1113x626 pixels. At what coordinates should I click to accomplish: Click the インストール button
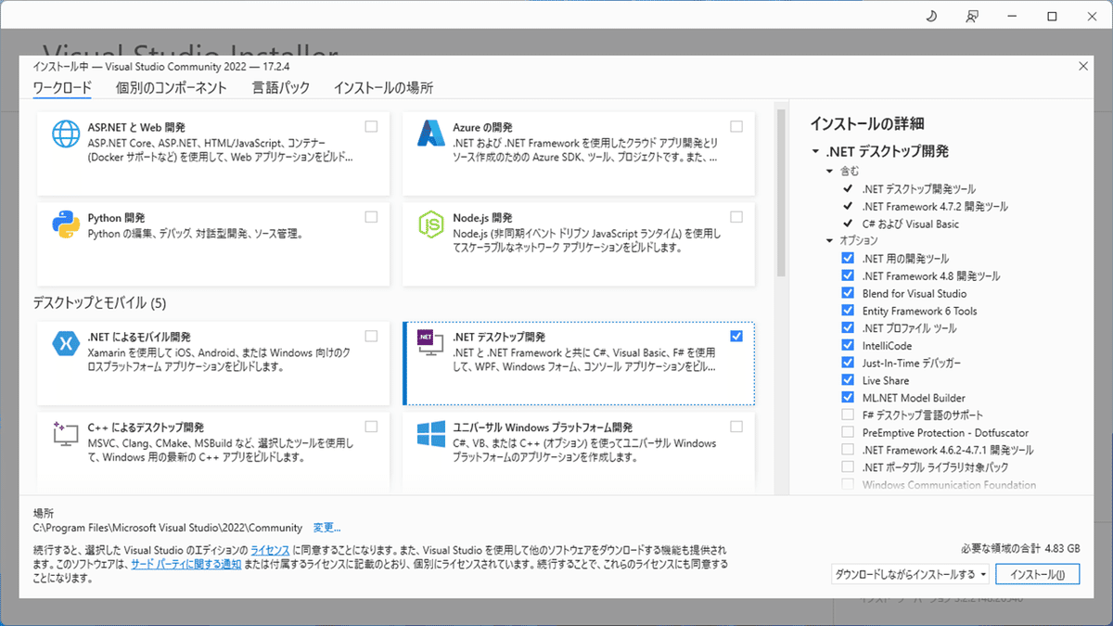pyautogui.click(x=1038, y=573)
